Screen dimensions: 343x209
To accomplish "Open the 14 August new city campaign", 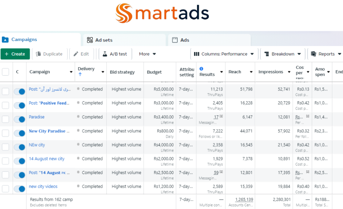I will coord(46,159).
